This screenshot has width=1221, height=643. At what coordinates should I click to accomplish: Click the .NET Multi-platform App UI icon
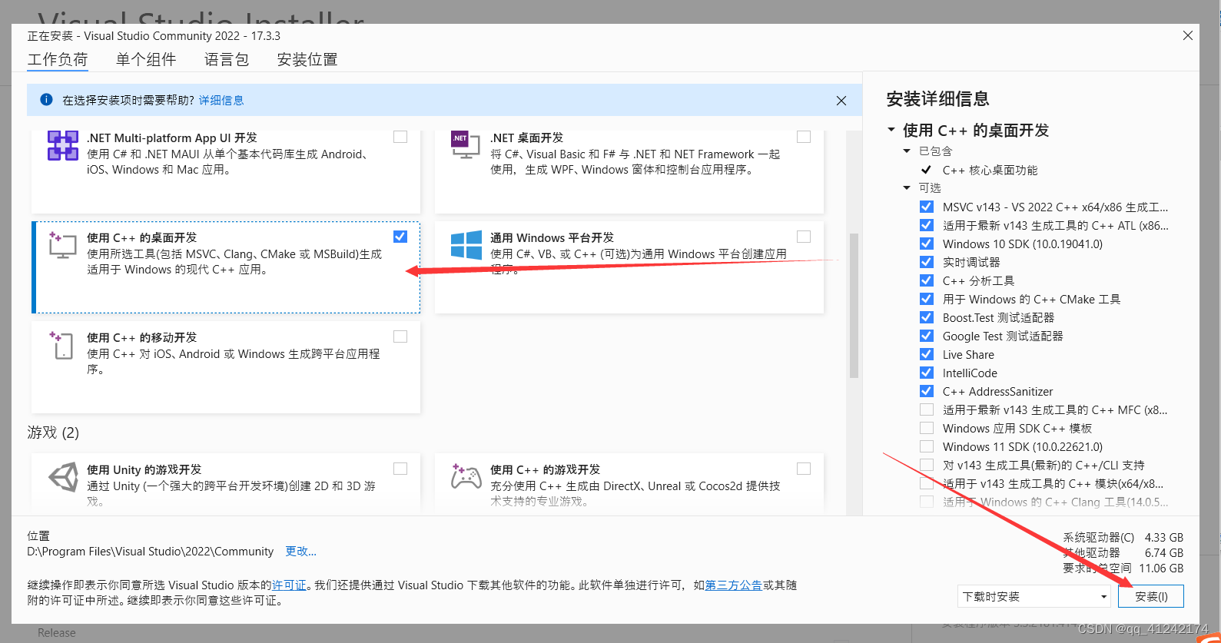click(62, 145)
